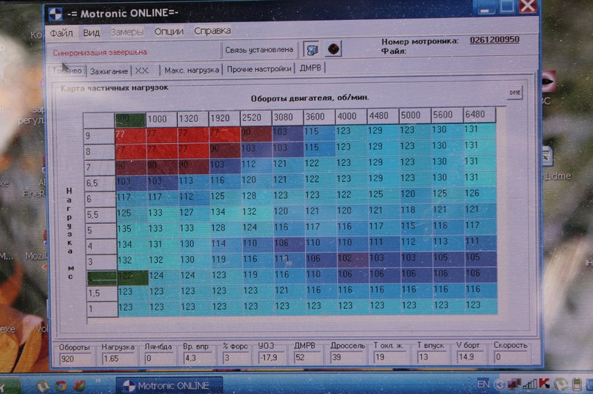
Task: Select the 6480 rpm column header
Action: (479, 114)
